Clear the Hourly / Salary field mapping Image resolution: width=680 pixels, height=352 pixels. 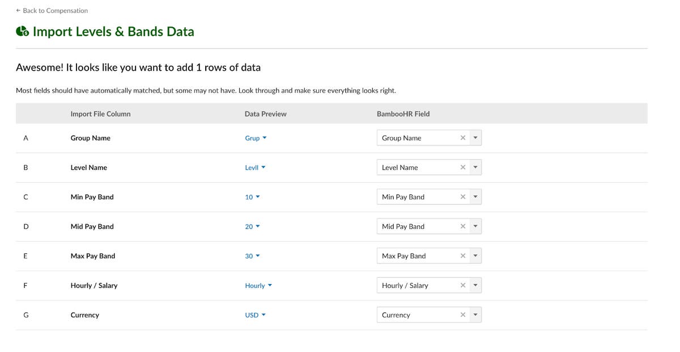[x=462, y=285]
